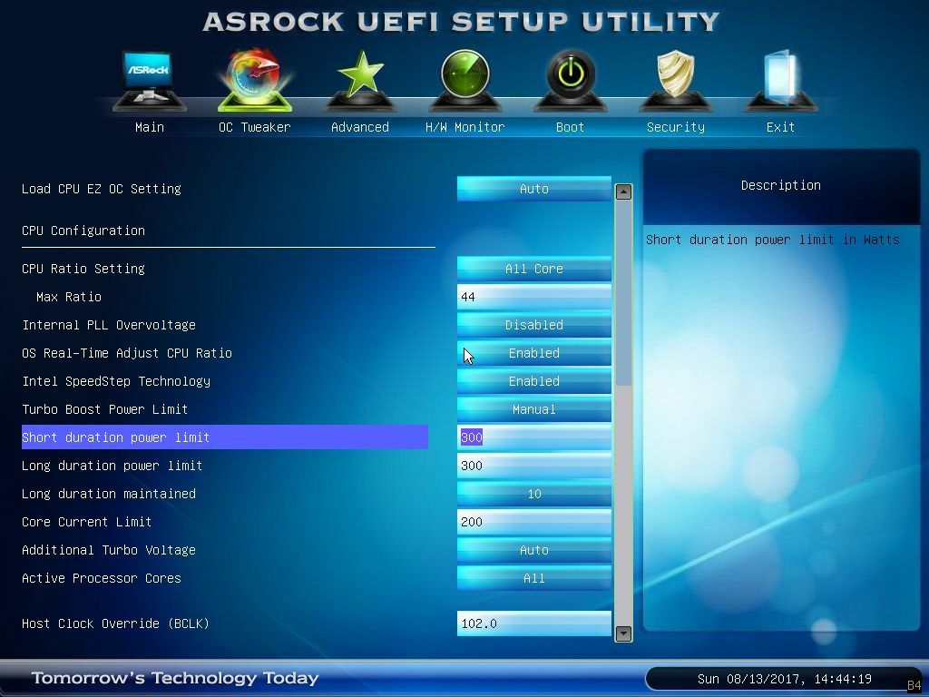Edit Short duration power limit field

click(x=533, y=437)
